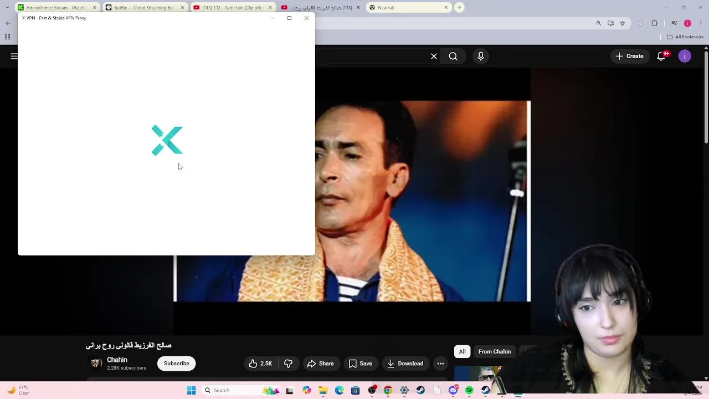Maximize the X-VPN window
The image size is (709, 399).
point(289,18)
